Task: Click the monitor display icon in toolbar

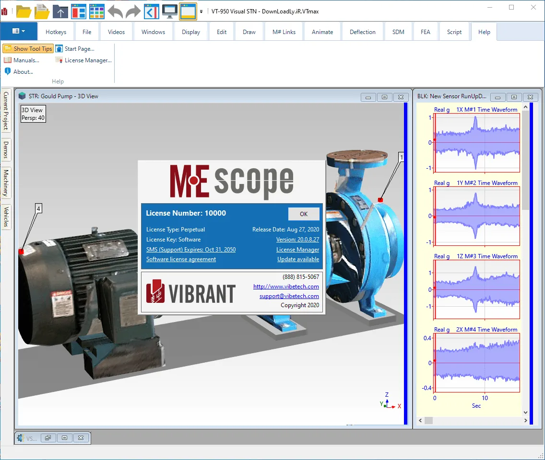Action: click(170, 11)
